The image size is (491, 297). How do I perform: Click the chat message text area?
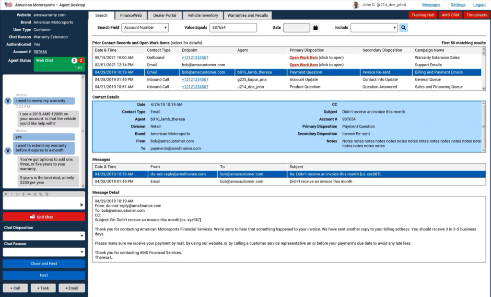41,204
